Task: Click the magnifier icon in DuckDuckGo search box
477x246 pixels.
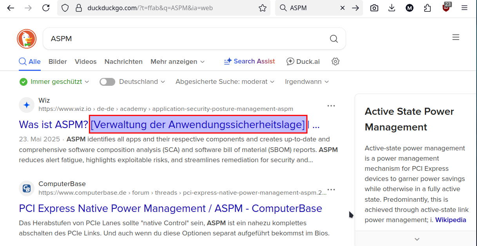Action: 334,39
